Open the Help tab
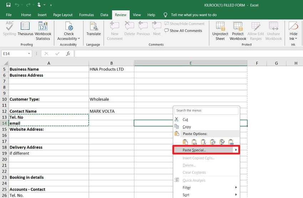Screen dimensions: 303x198 coord(151,15)
